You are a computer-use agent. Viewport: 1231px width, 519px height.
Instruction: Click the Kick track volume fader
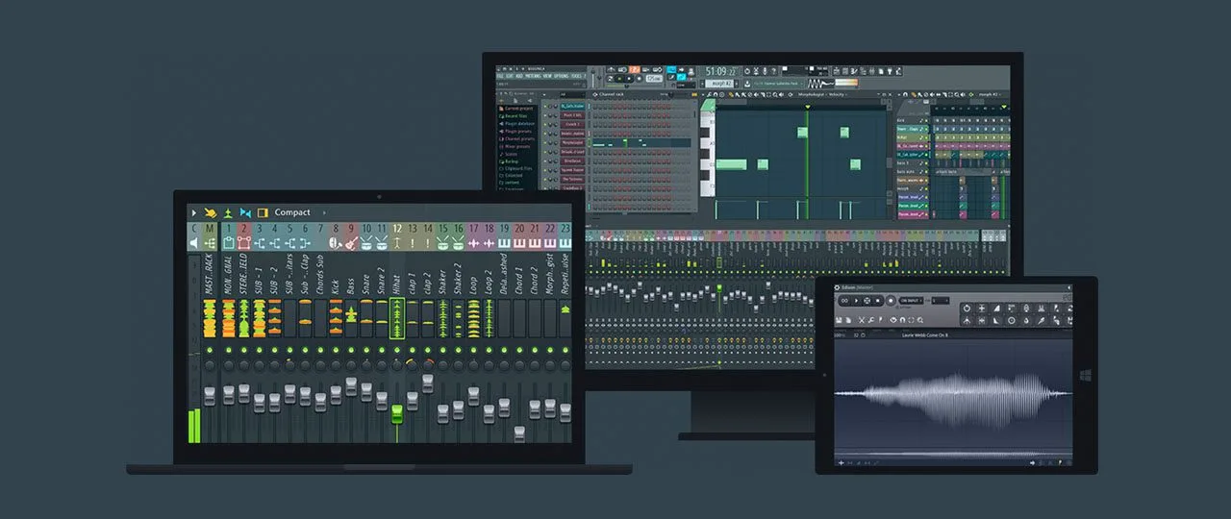point(336,394)
